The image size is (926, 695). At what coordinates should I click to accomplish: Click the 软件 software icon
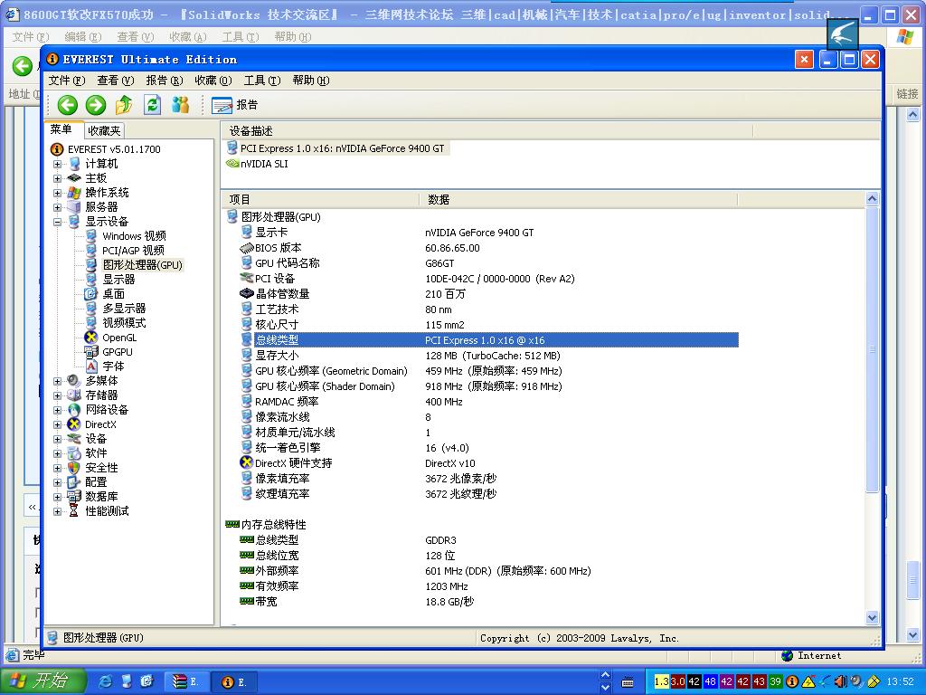pyautogui.click(x=74, y=453)
